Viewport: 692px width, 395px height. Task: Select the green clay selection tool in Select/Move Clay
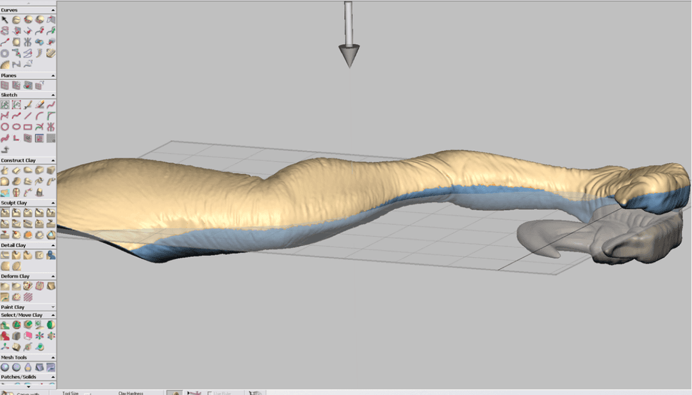point(5,323)
